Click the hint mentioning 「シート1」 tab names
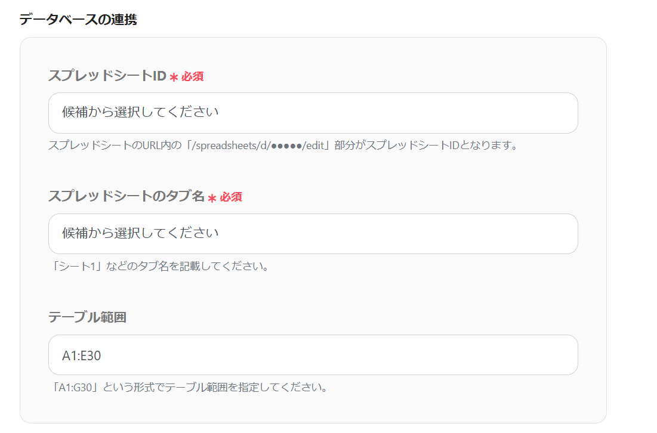The height and width of the screenshot is (433, 657). point(159,266)
